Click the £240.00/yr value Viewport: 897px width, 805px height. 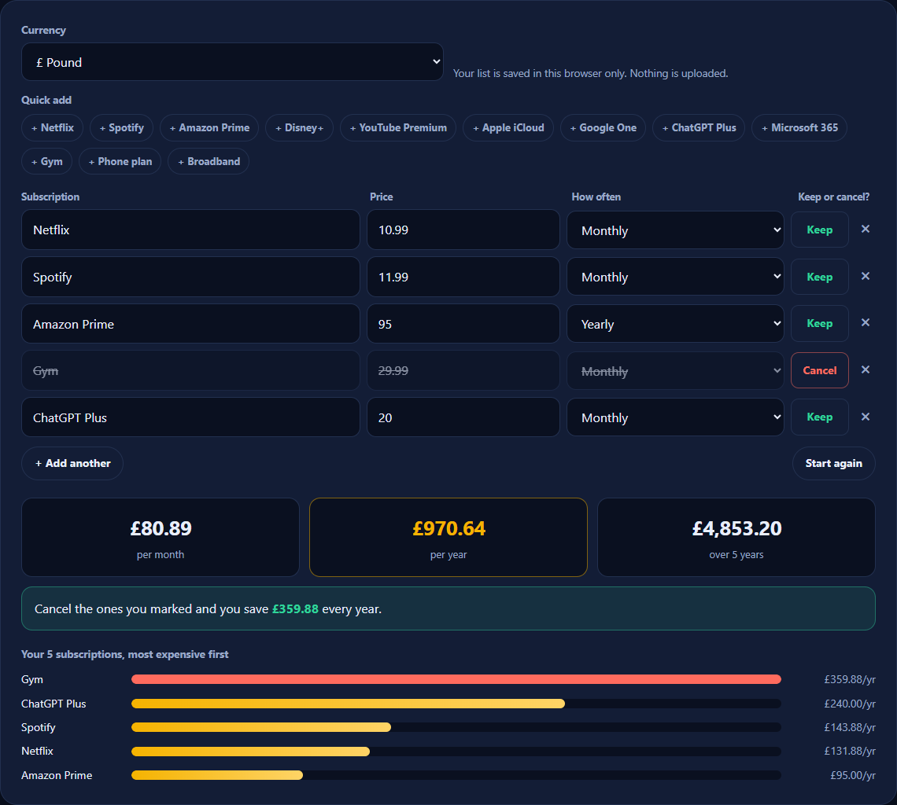click(x=850, y=704)
